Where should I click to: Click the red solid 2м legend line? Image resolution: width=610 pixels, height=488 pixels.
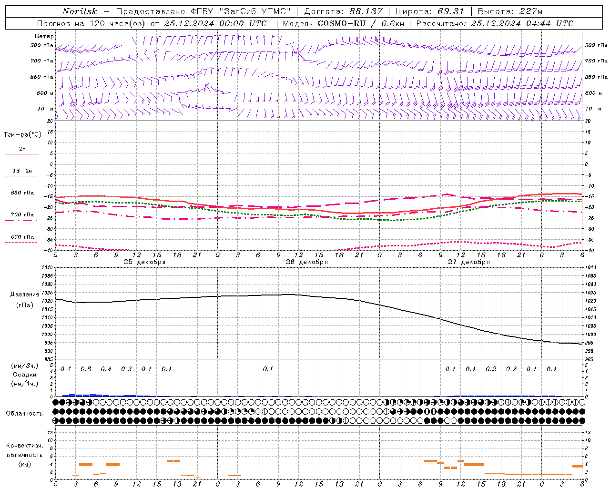click(x=22, y=154)
